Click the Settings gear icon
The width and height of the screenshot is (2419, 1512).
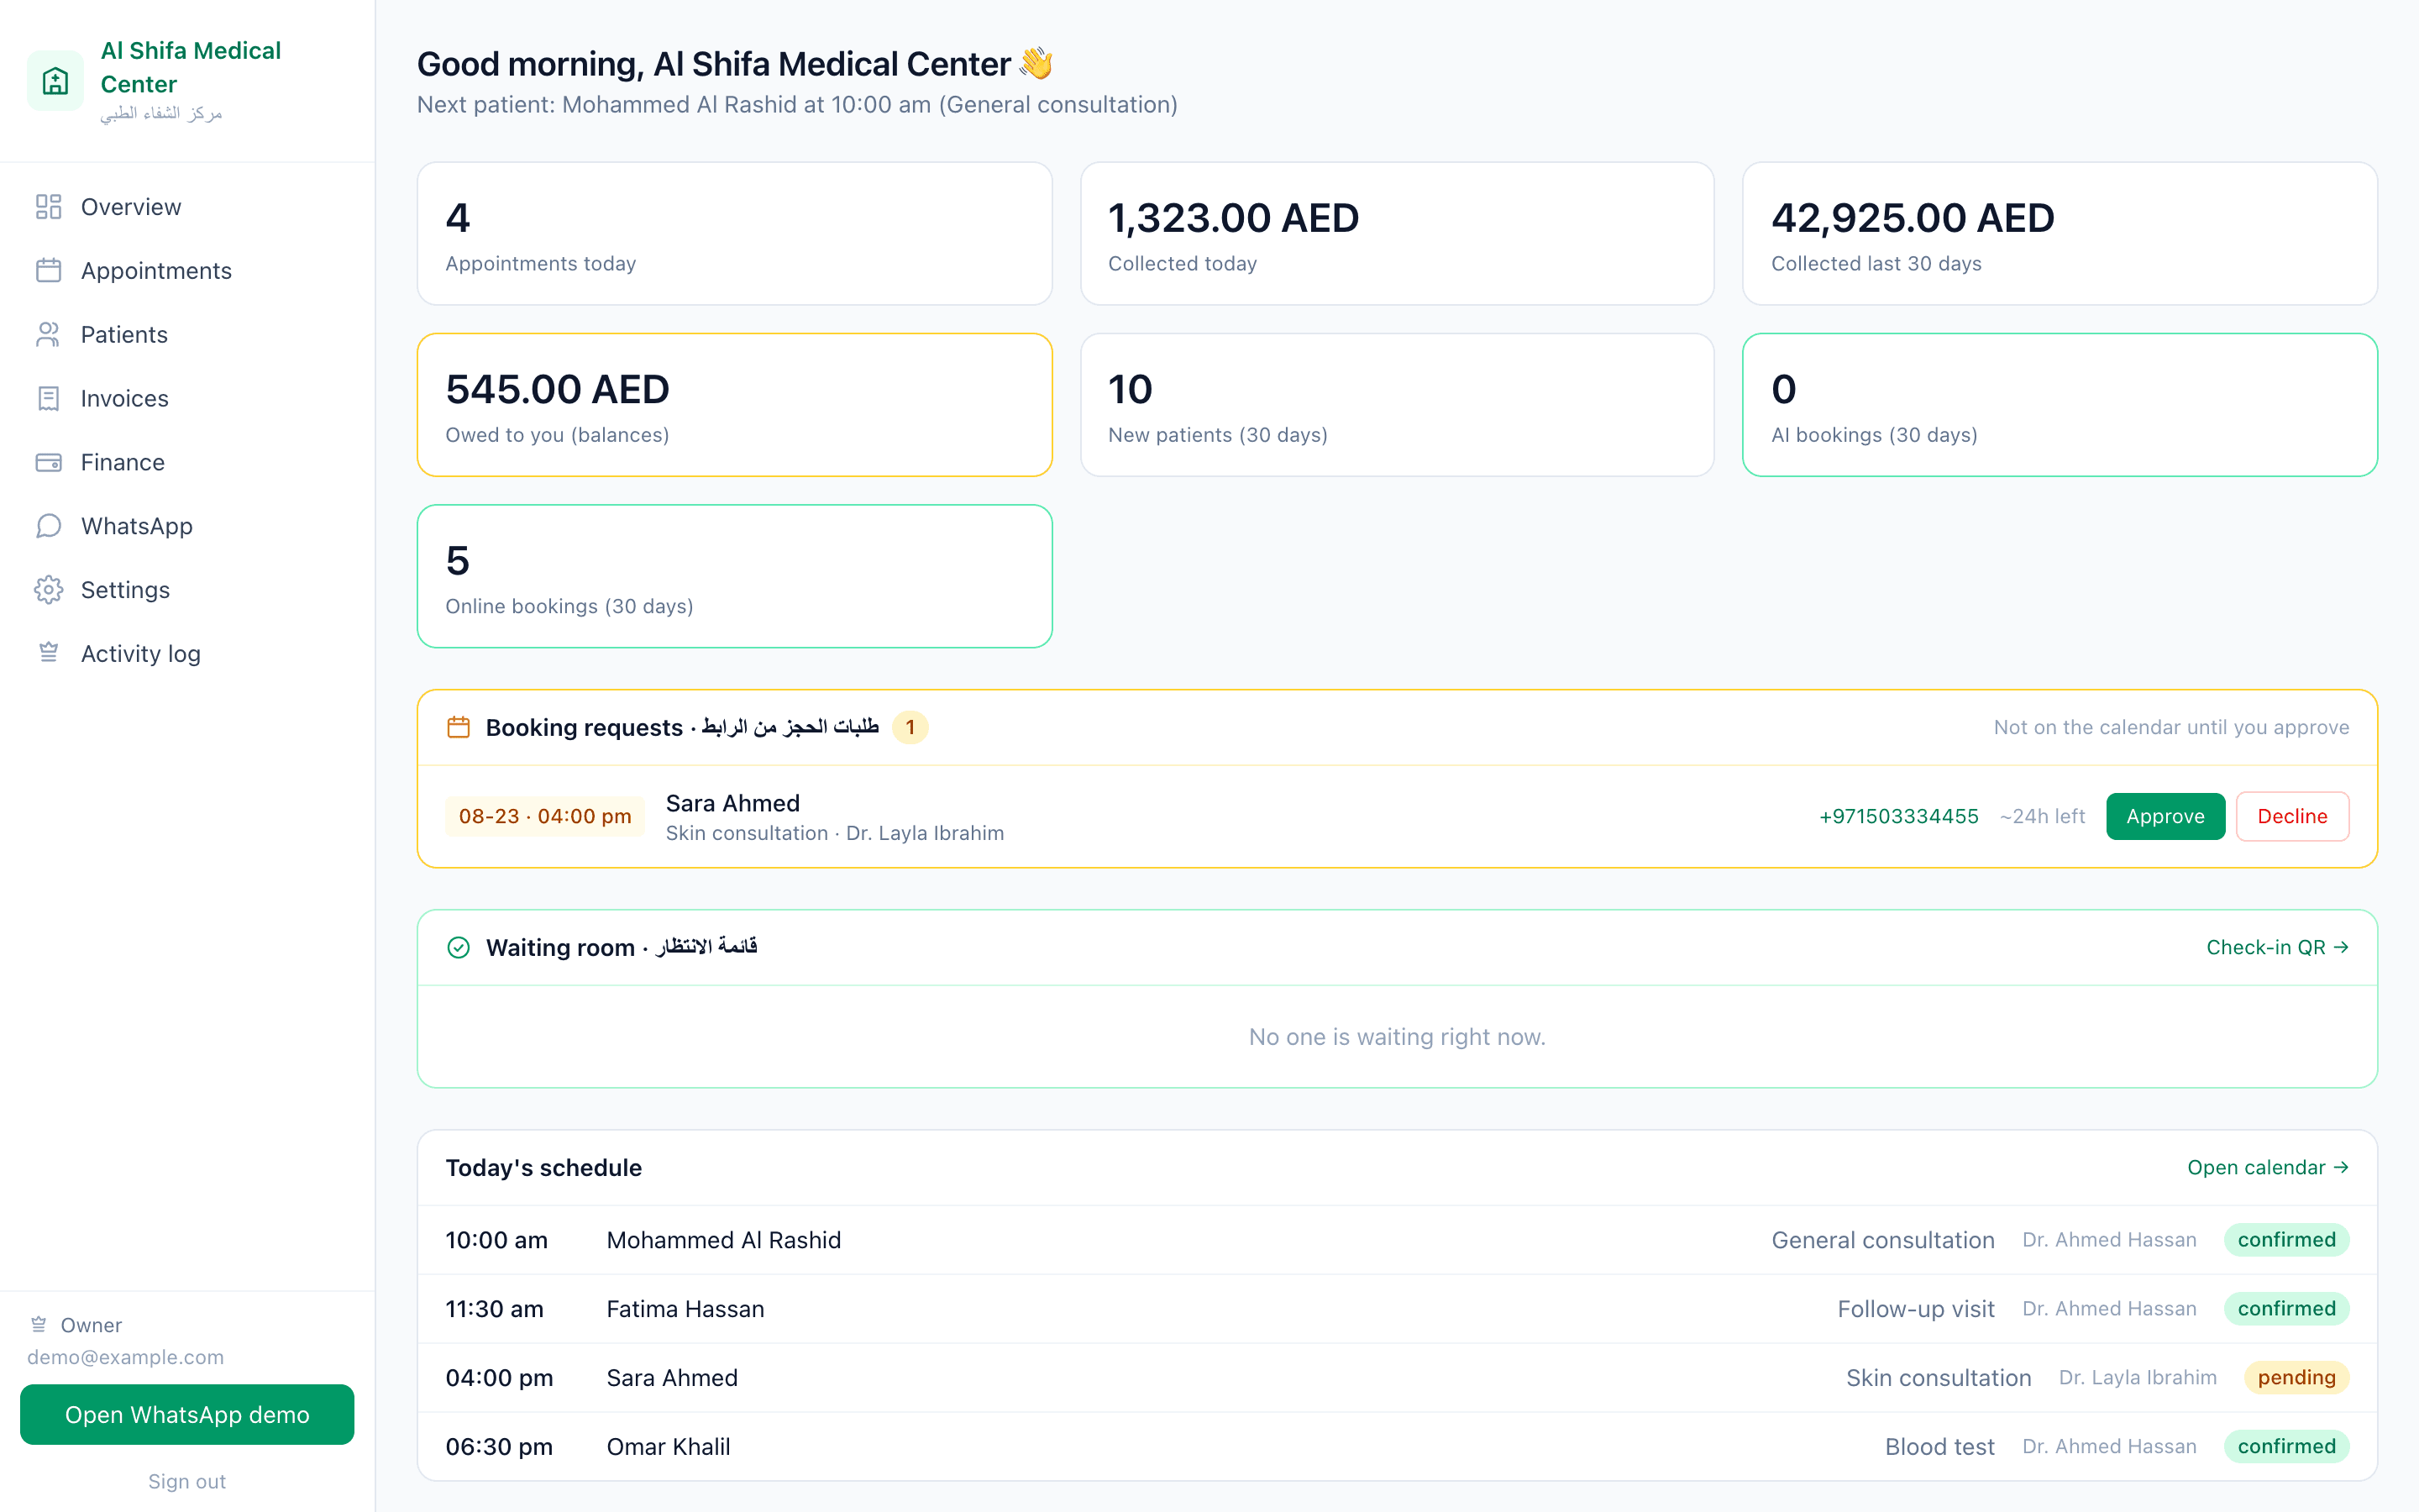pyautogui.click(x=48, y=590)
